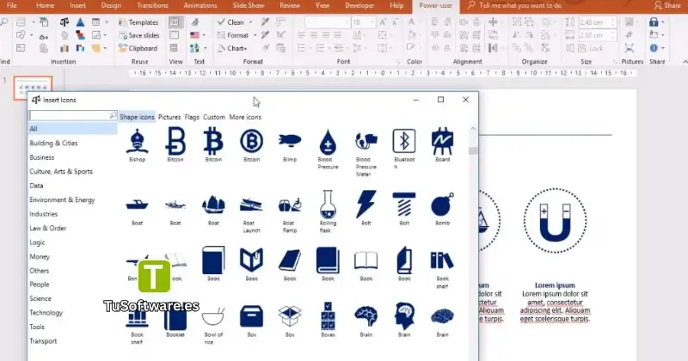Choose the Money category
Viewport: 688px width, 361px height.
point(40,257)
